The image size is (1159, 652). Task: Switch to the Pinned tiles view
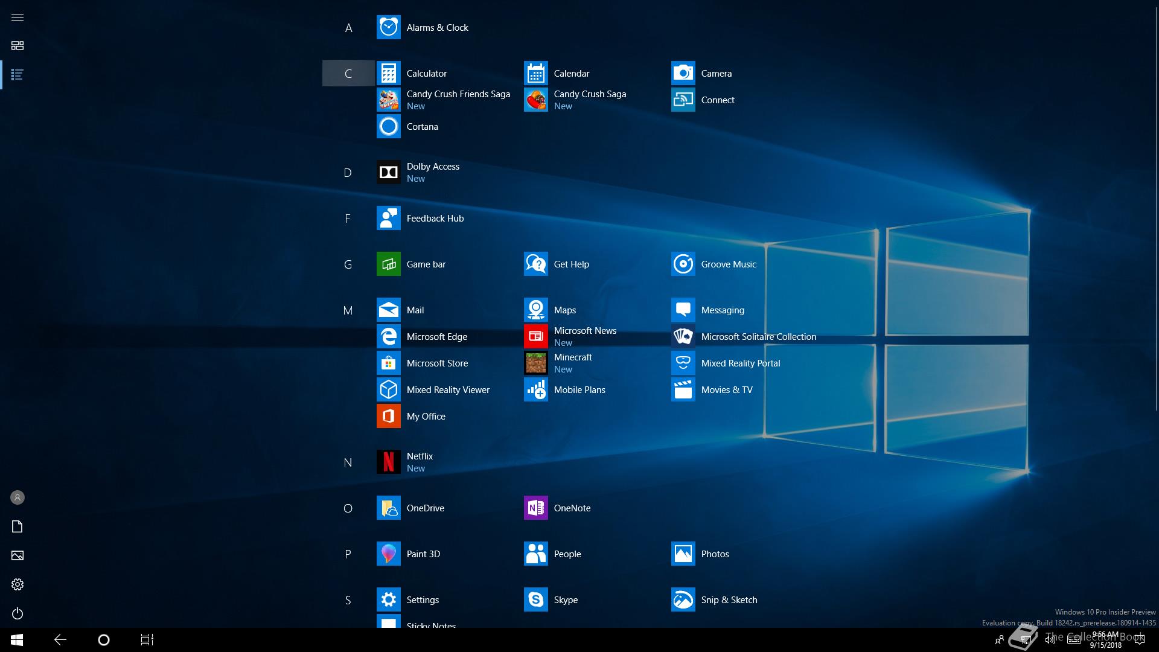pyautogui.click(x=18, y=46)
